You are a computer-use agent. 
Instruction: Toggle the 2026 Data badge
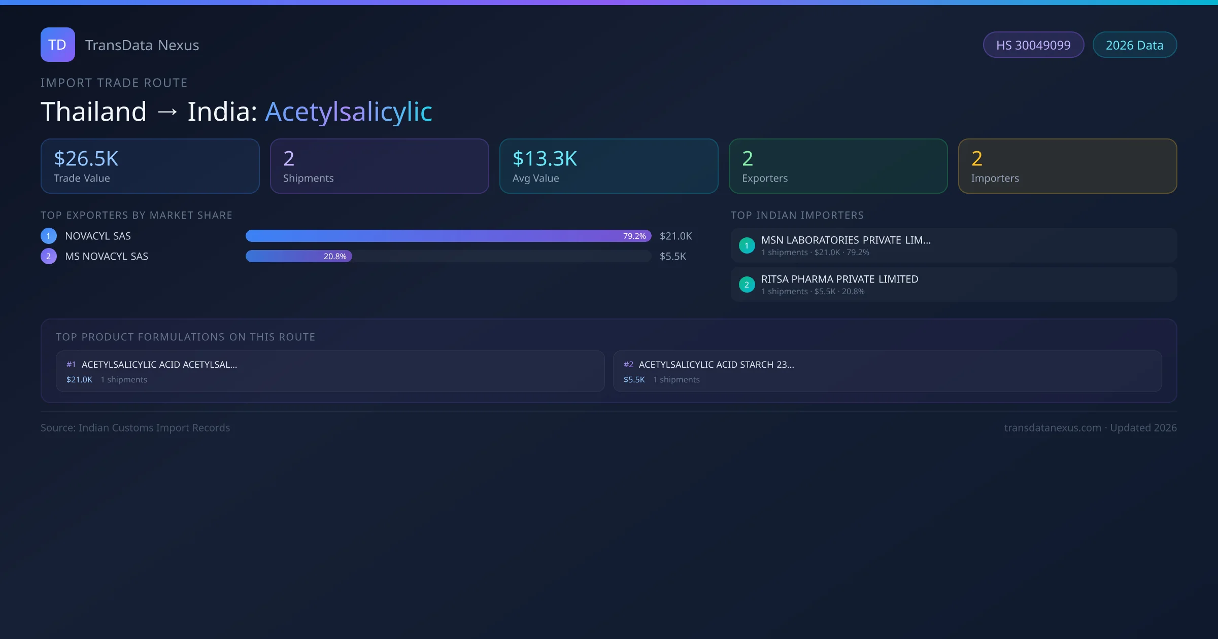click(1135, 45)
